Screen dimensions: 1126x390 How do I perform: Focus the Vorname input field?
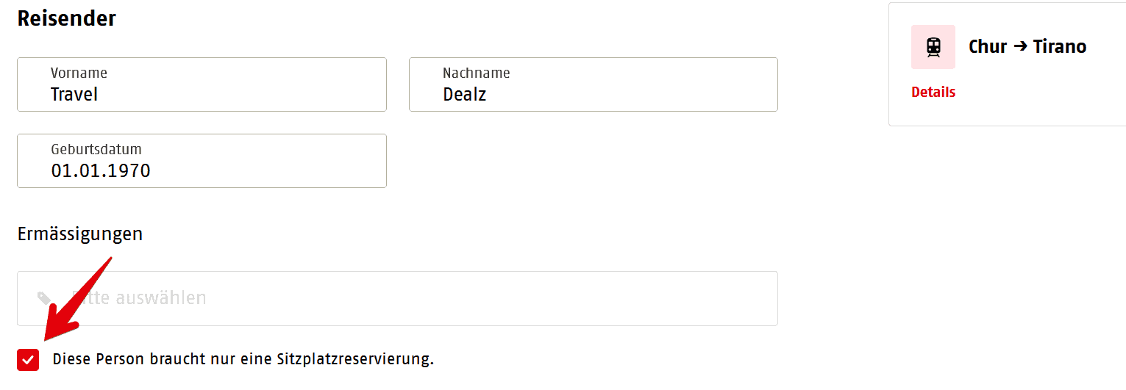(202, 84)
